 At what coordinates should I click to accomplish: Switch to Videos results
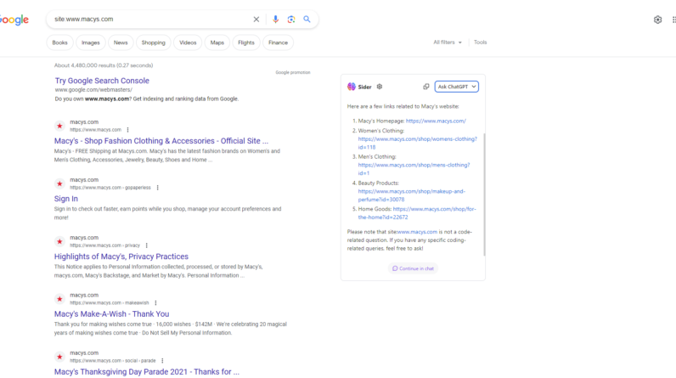(188, 42)
